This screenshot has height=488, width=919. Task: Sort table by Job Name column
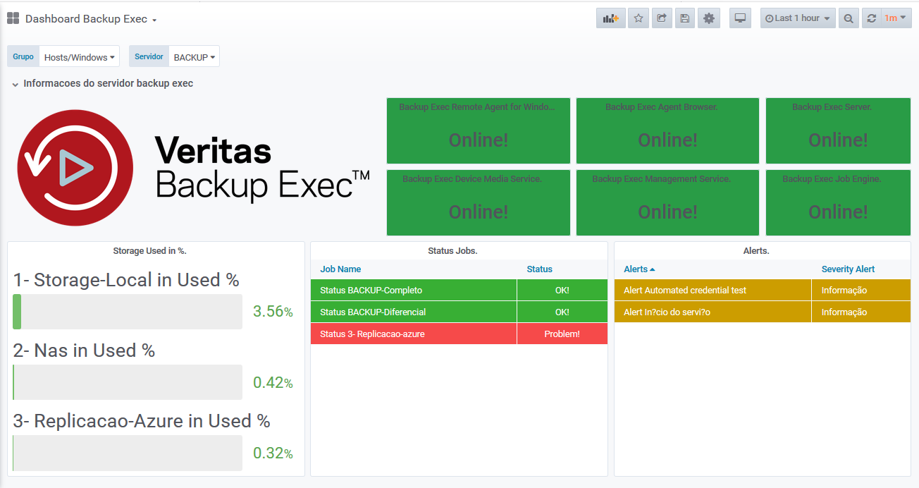point(340,269)
